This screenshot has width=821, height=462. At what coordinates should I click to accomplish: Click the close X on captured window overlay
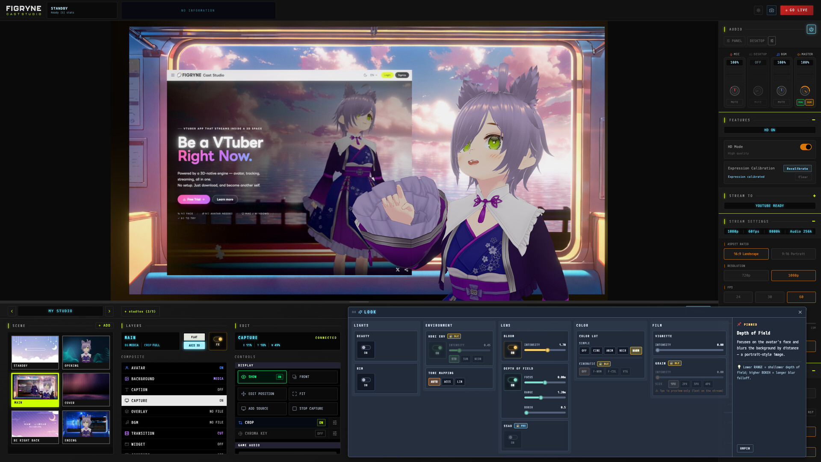point(398,270)
